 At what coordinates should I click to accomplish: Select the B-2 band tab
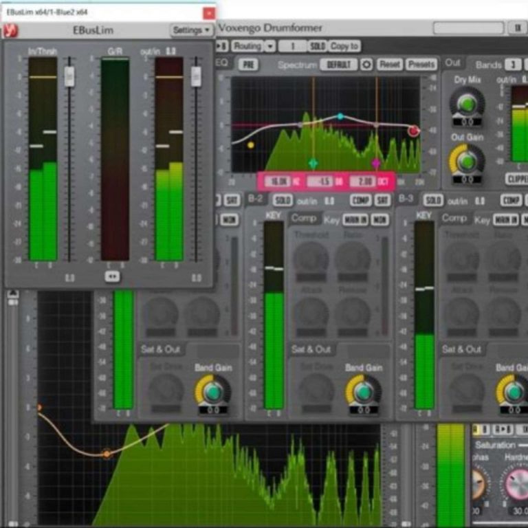(255, 199)
